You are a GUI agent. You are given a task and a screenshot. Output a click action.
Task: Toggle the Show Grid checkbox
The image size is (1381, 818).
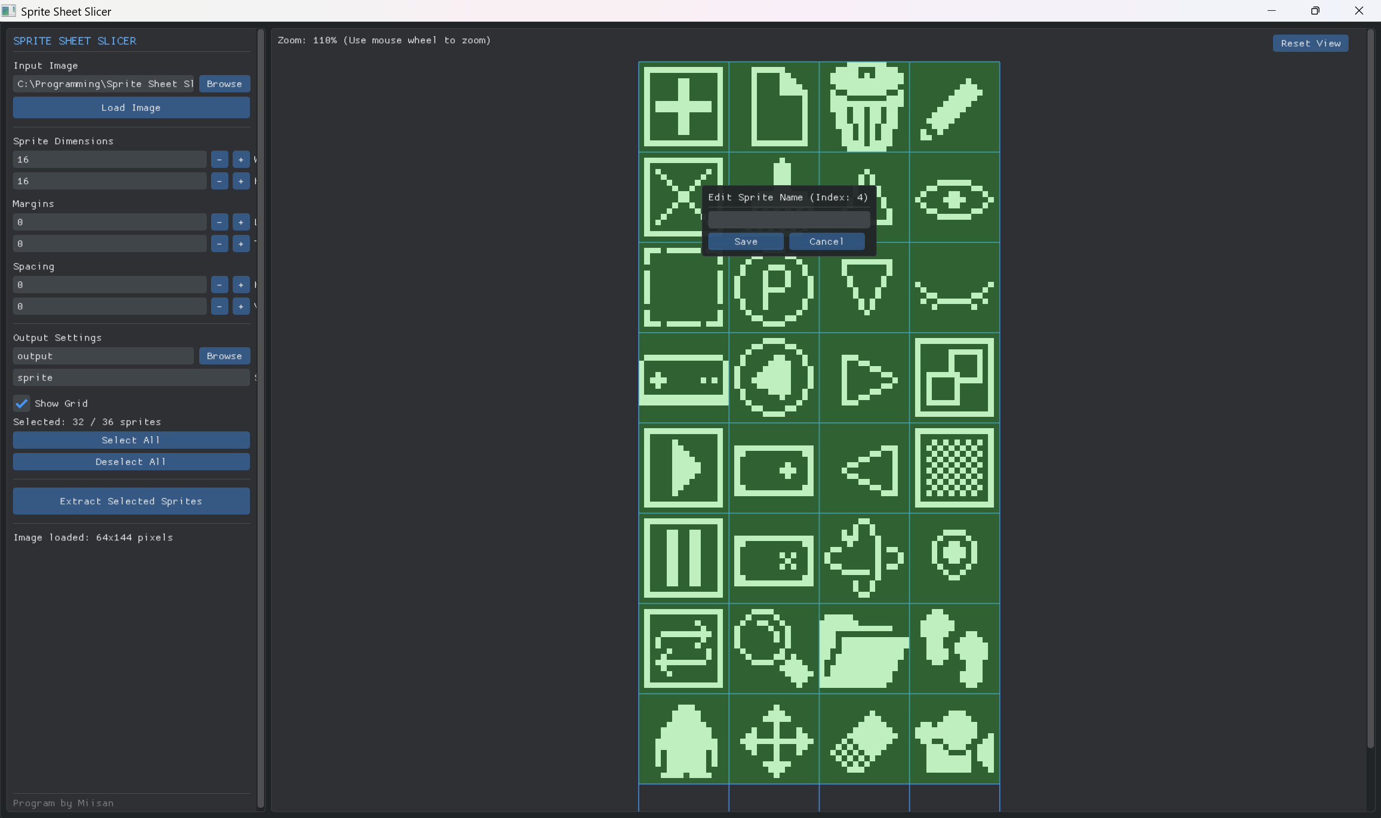click(x=22, y=403)
